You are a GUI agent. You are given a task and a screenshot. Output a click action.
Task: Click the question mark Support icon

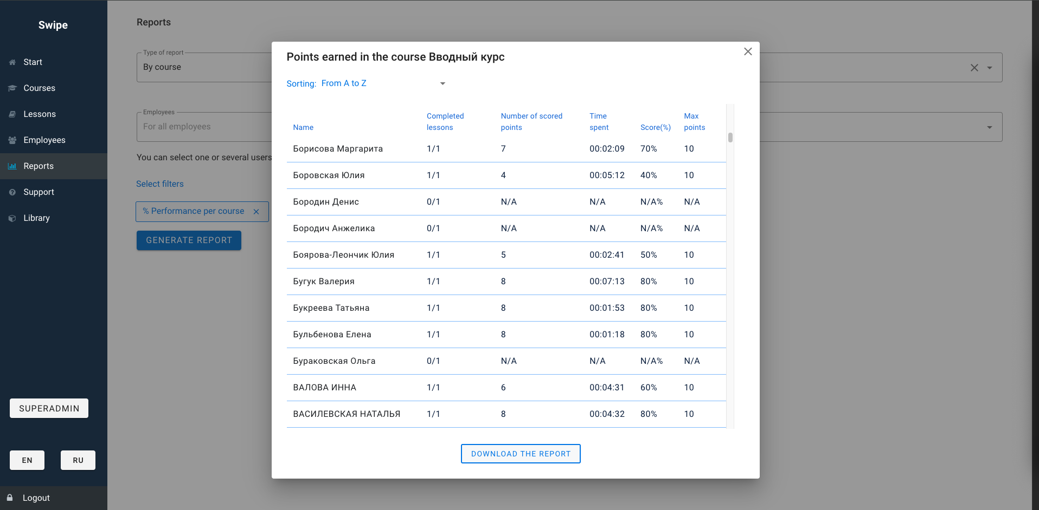tap(12, 192)
